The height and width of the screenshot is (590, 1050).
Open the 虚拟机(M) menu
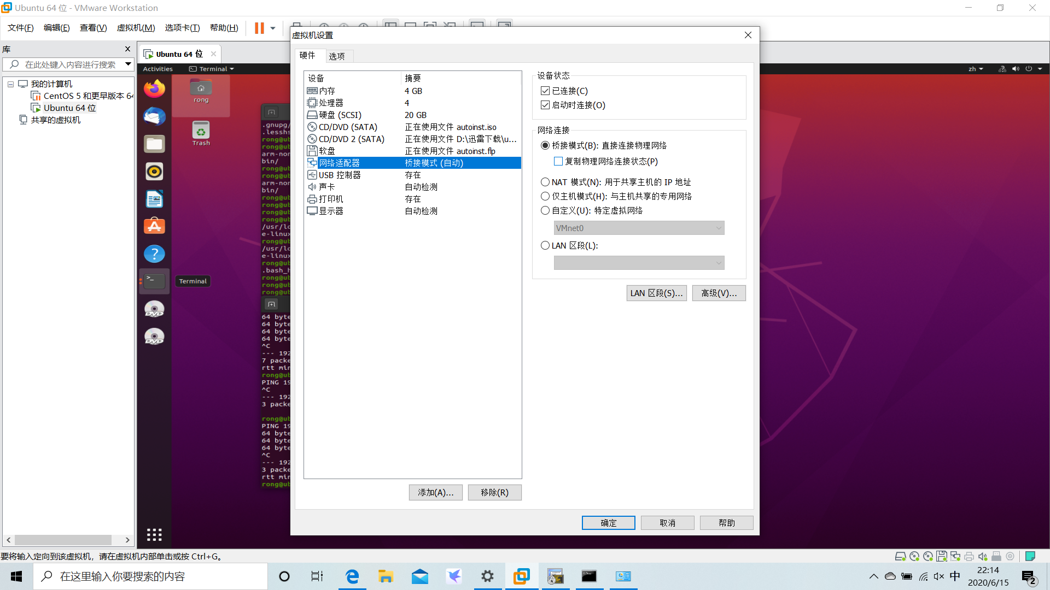point(136,28)
